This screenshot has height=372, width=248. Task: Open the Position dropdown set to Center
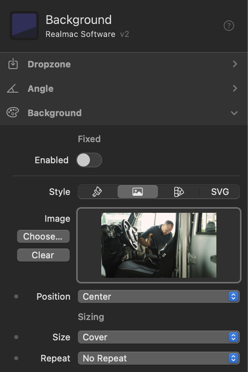pos(158,296)
